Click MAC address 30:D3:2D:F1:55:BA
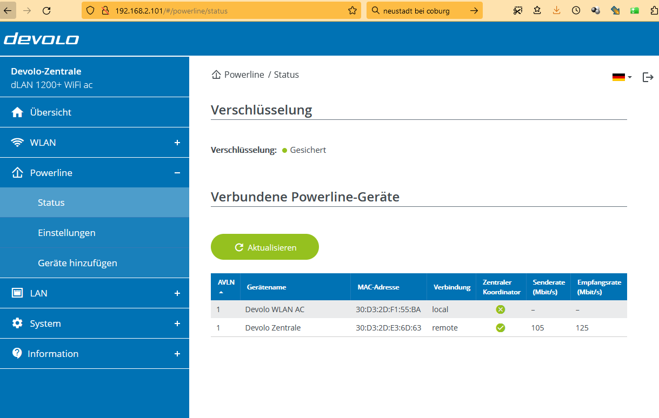The width and height of the screenshot is (659, 418). coord(388,309)
